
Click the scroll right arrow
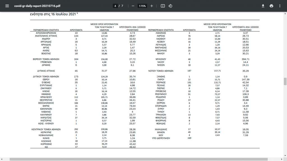pyautogui.click(x=282, y=159)
